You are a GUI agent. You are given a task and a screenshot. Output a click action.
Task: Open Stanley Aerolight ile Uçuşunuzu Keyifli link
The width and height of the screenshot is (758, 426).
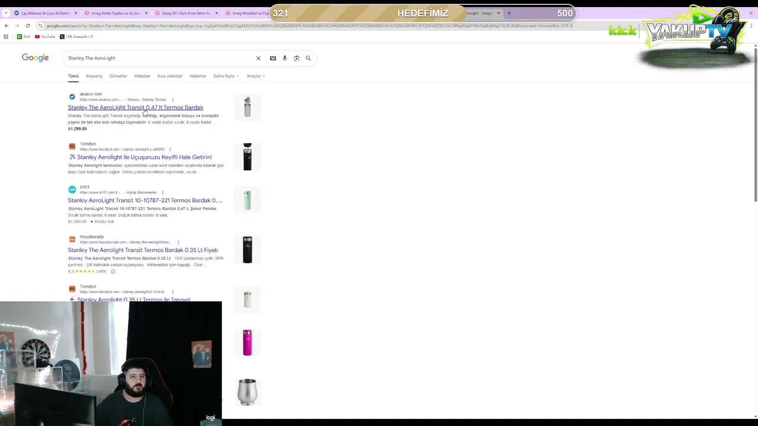click(144, 157)
